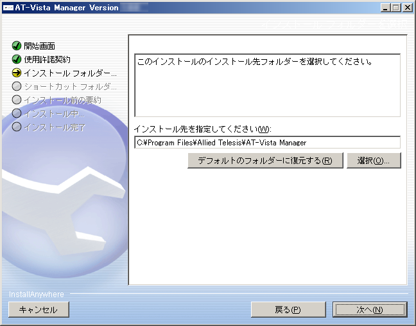Click the InstallAnywhere label

pos(37,294)
